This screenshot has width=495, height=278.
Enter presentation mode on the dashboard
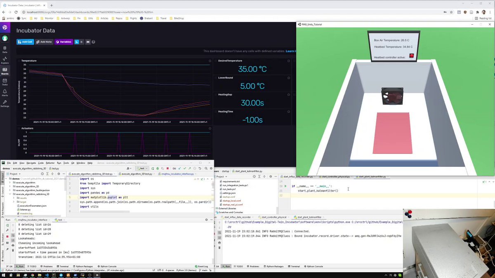coord(87,42)
